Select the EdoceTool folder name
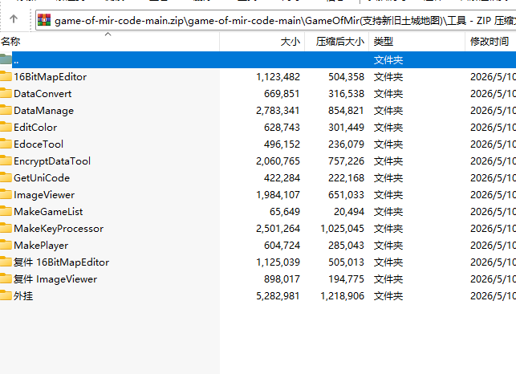This screenshot has width=516, height=374. tap(39, 144)
